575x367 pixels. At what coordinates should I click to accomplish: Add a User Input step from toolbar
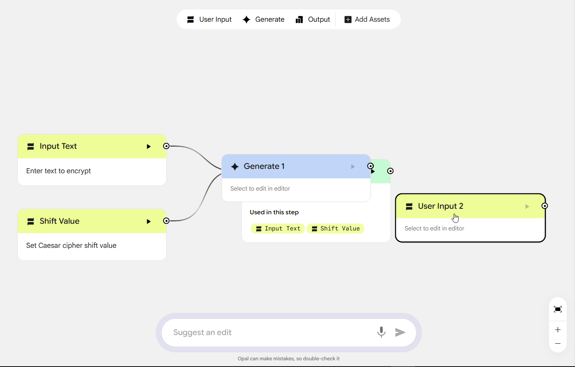pyautogui.click(x=209, y=19)
